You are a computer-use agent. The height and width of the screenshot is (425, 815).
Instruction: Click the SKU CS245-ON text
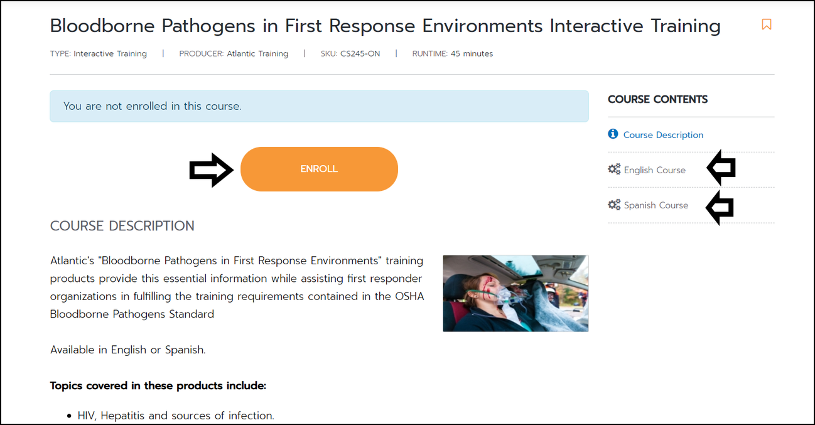pyautogui.click(x=350, y=54)
